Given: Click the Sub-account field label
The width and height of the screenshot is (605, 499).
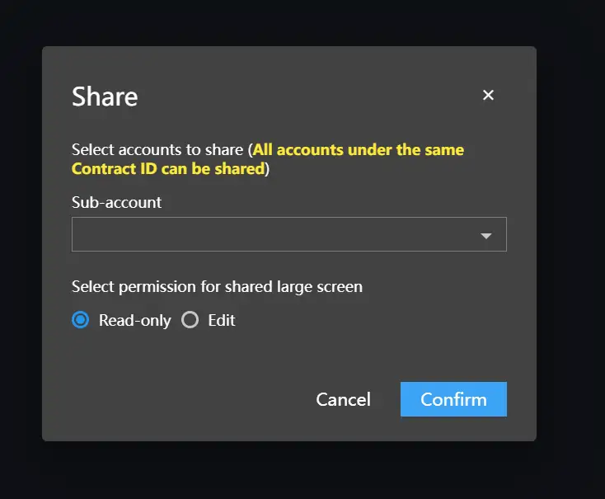Looking at the screenshot, I should point(116,202).
